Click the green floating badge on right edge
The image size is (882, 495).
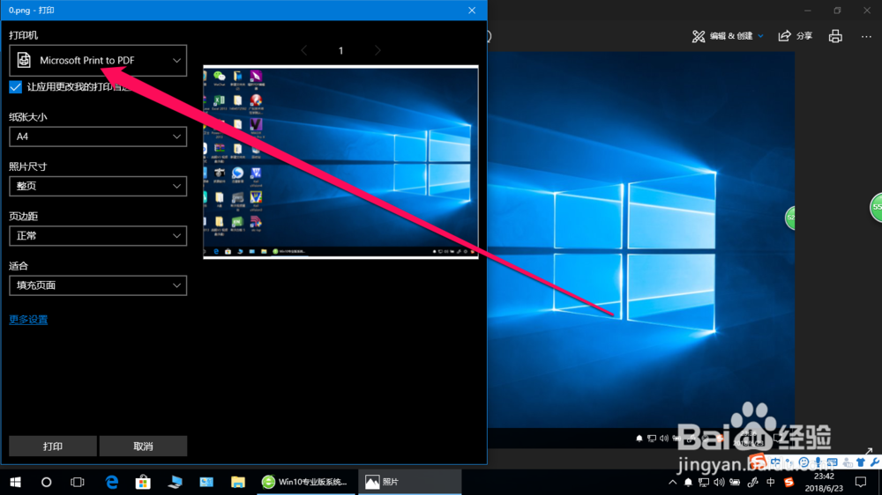point(876,207)
